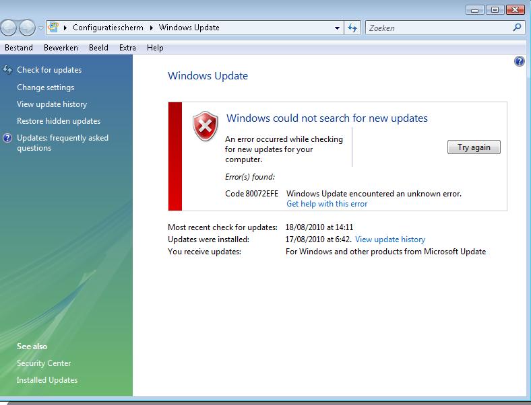Close the Windows Update window
Image resolution: width=531 pixels, height=405 pixels.
coord(515,10)
